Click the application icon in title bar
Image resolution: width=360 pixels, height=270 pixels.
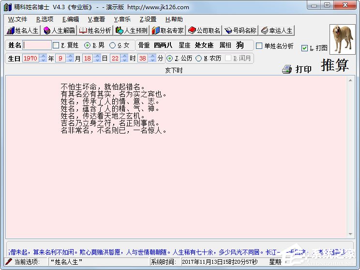point(8,7)
